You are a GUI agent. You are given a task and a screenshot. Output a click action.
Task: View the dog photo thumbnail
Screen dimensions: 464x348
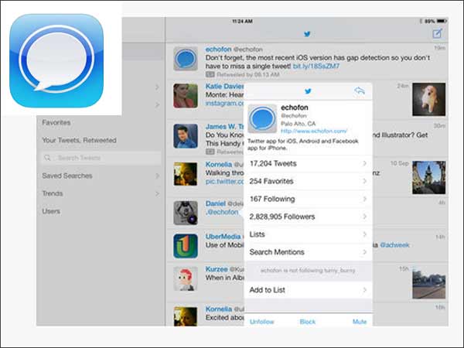(x=428, y=100)
